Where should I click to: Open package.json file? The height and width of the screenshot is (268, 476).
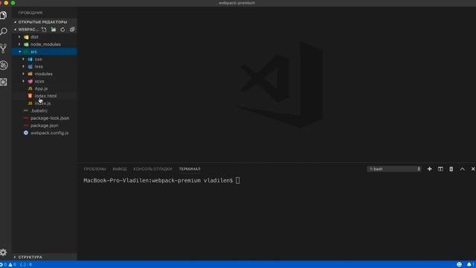coord(45,126)
